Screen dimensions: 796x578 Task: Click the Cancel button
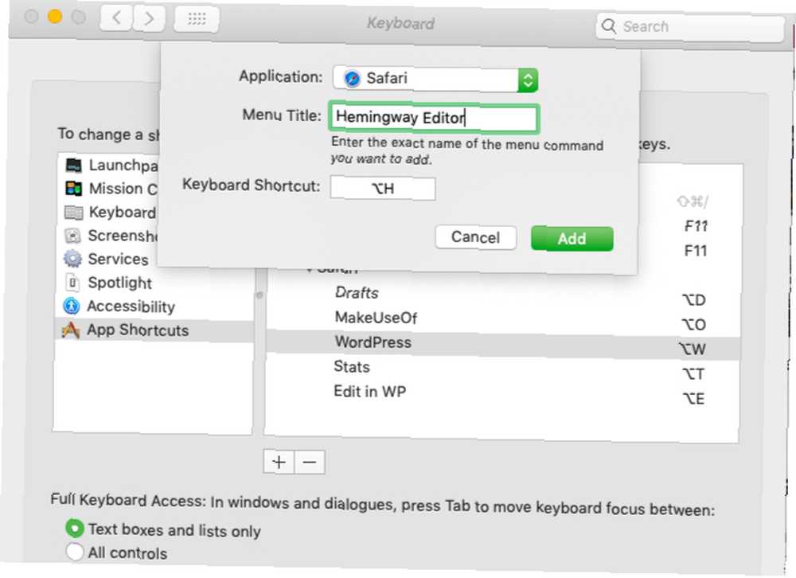pyautogui.click(x=476, y=237)
